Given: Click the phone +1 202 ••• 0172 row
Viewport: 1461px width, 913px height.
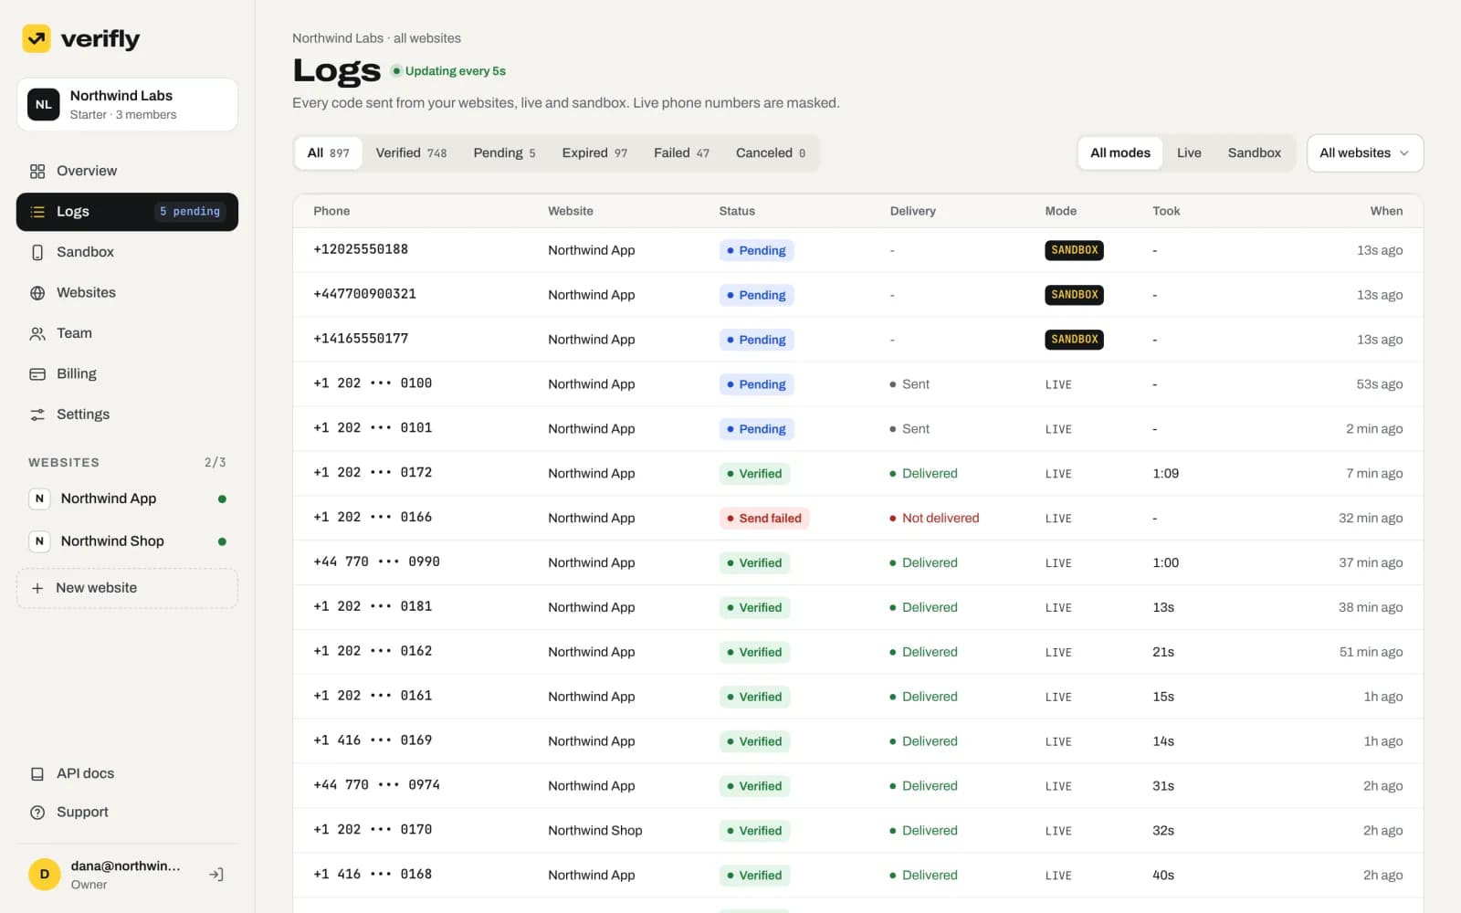Looking at the screenshot, I should click(x=857, y=474).
